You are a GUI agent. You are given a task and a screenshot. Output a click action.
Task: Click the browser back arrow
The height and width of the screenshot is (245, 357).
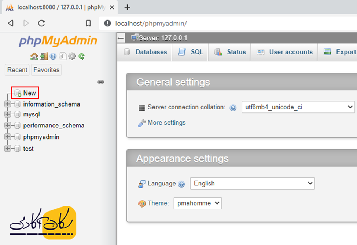11,23
